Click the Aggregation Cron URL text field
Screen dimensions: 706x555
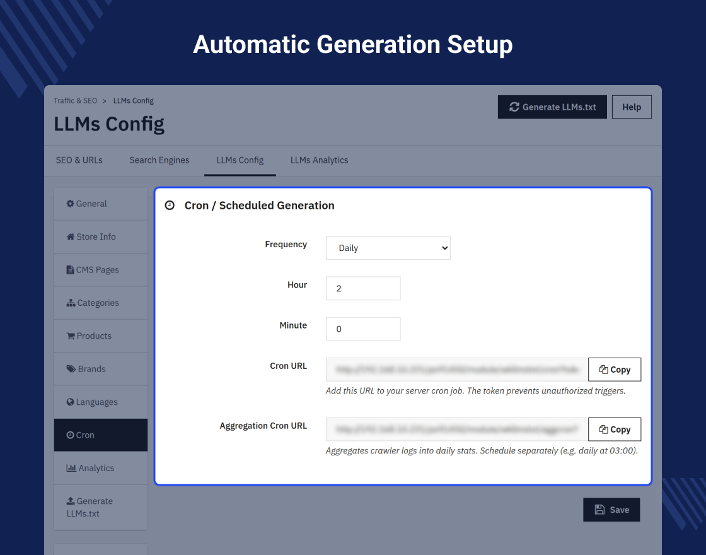[x=457, y=429]
